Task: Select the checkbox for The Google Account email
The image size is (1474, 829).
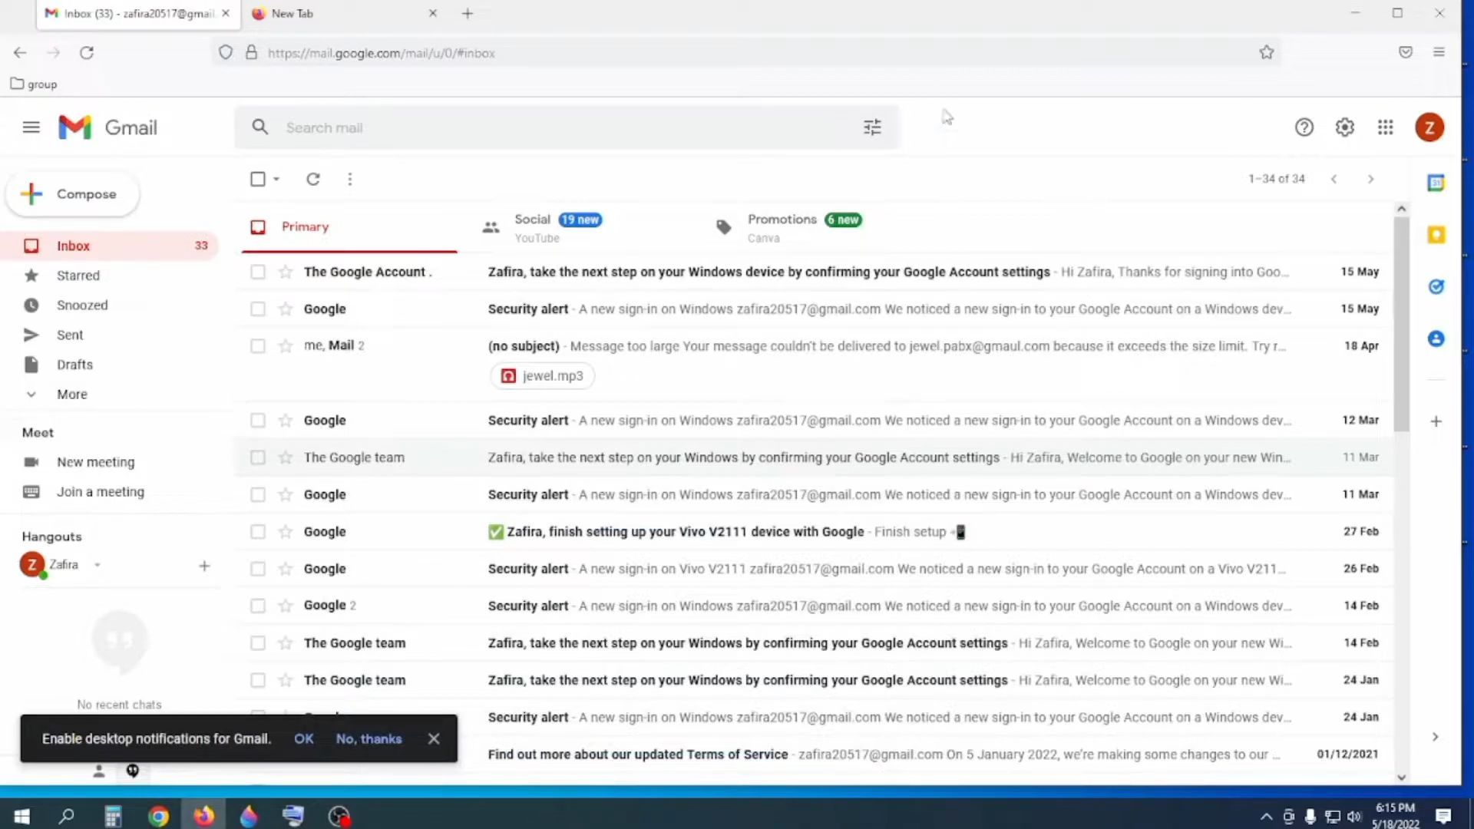Action: tap(258, 272)
